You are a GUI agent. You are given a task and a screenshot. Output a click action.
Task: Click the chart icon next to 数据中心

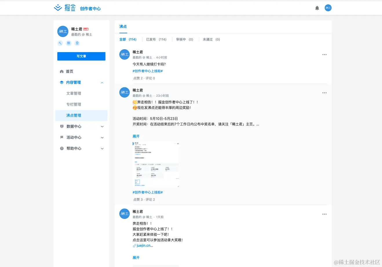pyautogui.click(x=61, y=127)
